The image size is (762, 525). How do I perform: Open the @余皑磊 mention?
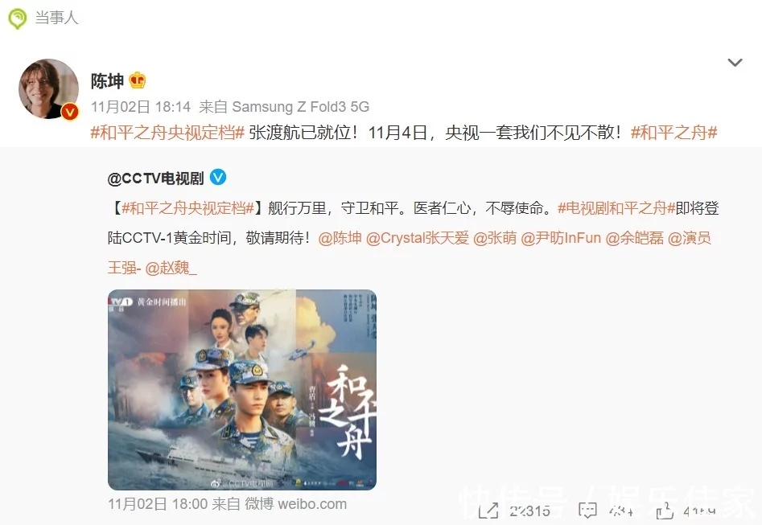[634, 237]
